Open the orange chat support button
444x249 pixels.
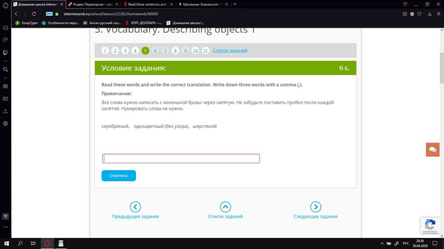(433, 149)
